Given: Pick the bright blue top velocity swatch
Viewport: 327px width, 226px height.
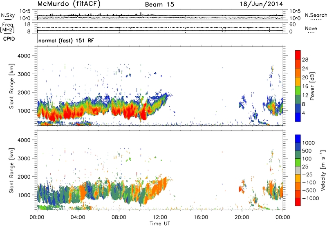Looking at the screenshot, I should click(x=298, y=139).
